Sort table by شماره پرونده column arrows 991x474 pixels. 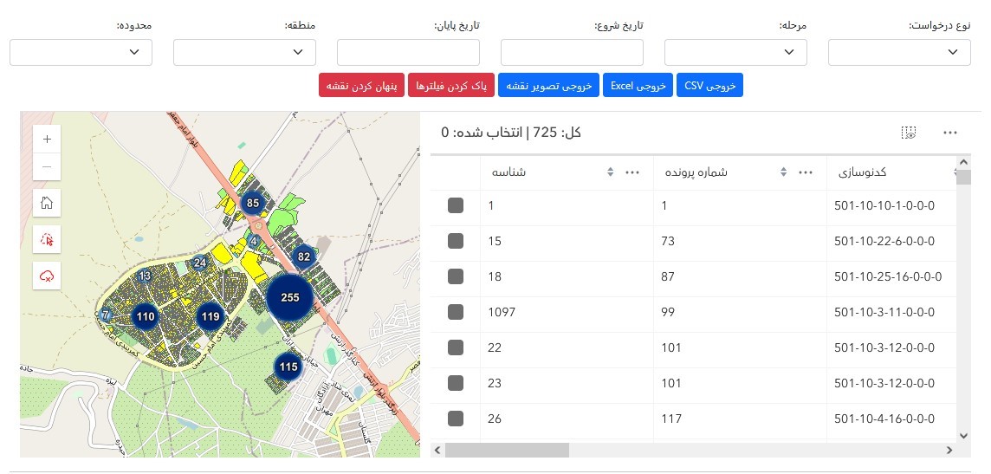coord(783,172)
